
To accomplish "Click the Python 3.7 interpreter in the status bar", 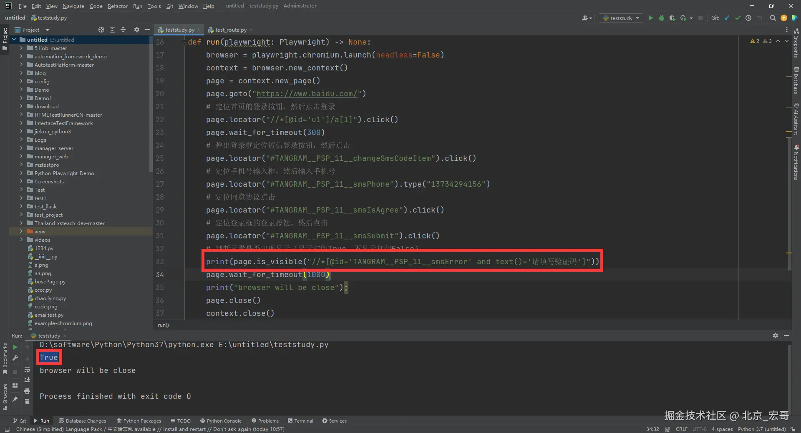I will coord(762,429).
